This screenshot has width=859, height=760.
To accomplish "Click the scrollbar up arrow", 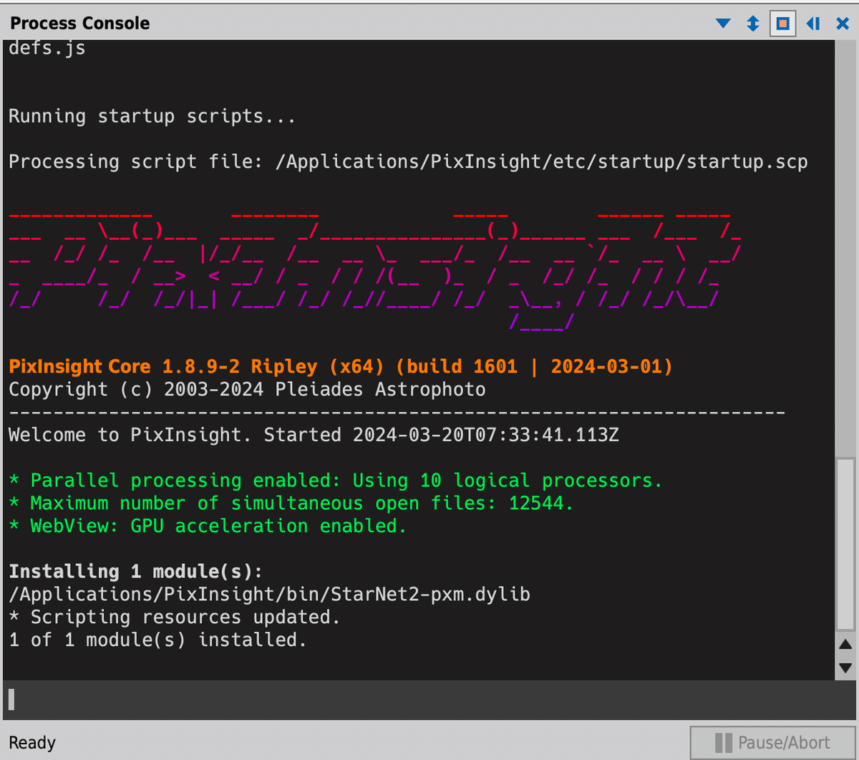I will (x=845, y=644).
